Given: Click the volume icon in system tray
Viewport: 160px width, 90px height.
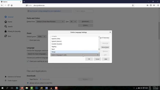Looking at the screenshot, I should [141, 88].
